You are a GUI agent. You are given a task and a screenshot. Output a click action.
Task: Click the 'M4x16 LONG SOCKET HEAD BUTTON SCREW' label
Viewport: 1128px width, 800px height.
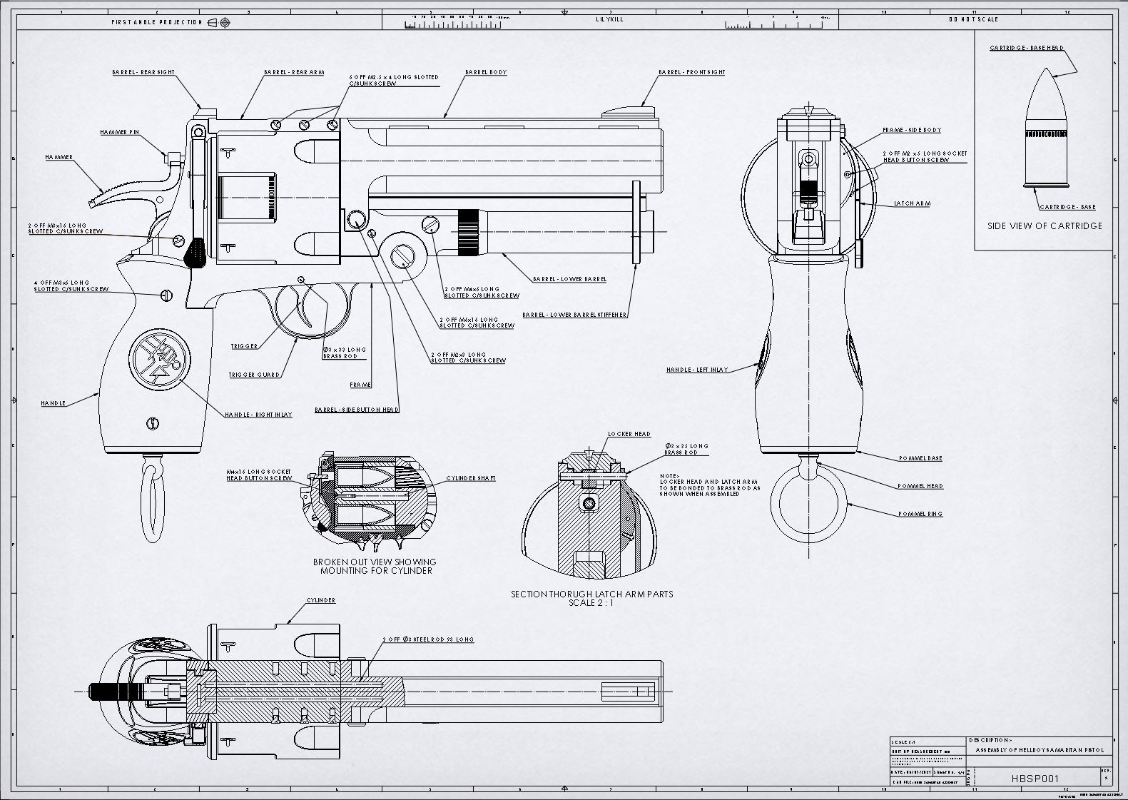258,475
